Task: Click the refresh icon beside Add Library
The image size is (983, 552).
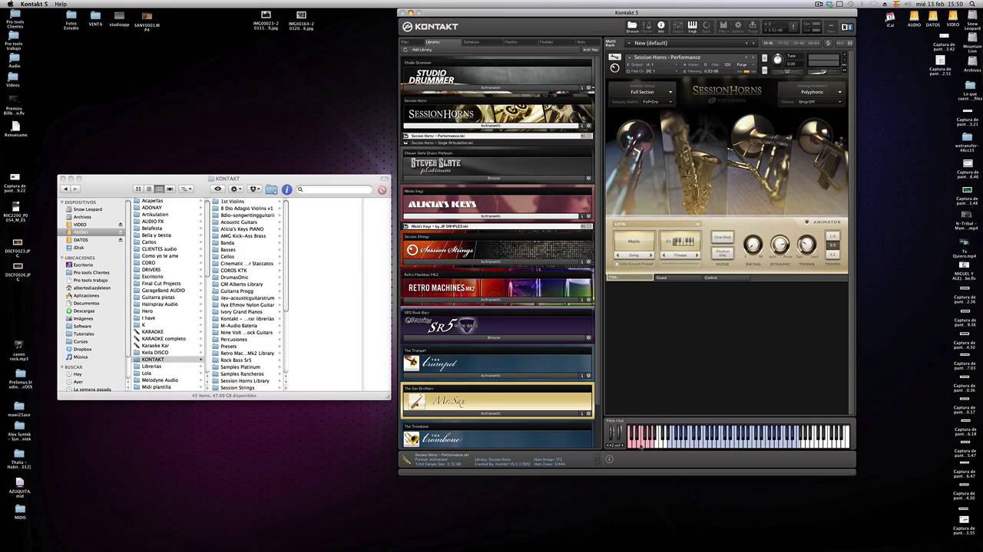Action: coord(405,50)
